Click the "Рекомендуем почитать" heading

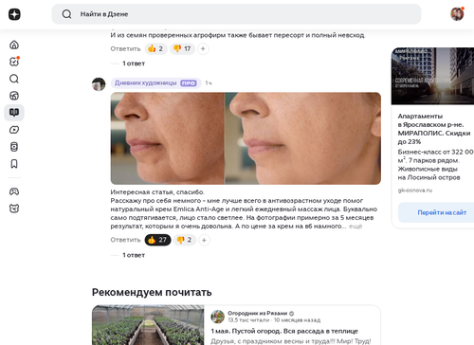tap(152, 292)
